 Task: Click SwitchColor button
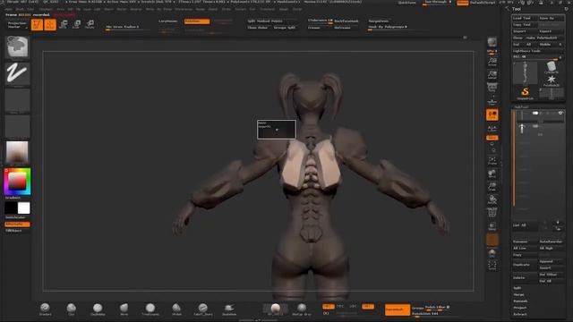[16, 217]
